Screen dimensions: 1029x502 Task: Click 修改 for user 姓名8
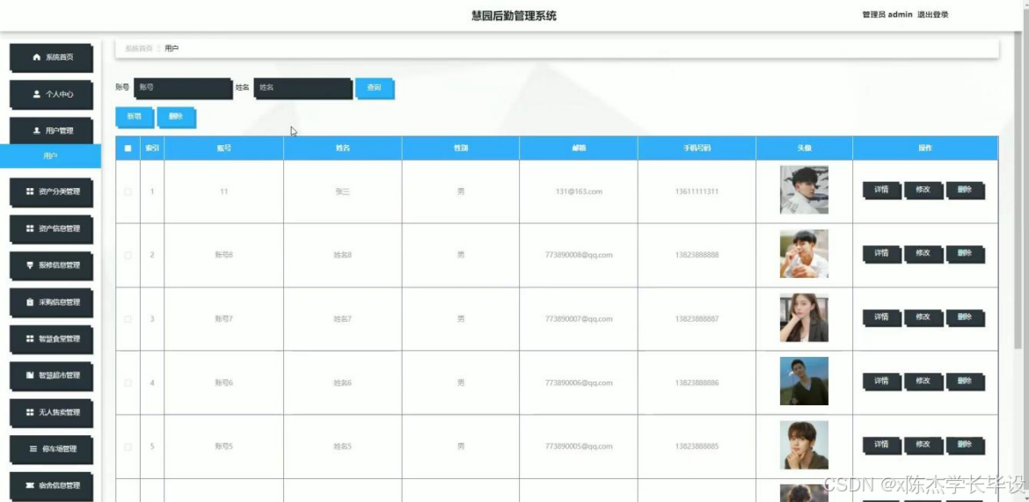click(923, 254)
